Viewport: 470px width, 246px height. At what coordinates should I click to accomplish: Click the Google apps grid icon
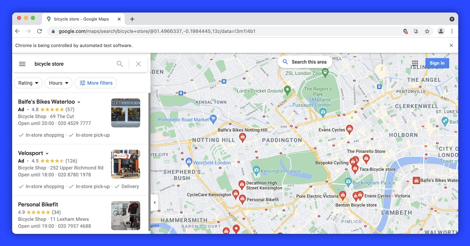pos(415,63)
